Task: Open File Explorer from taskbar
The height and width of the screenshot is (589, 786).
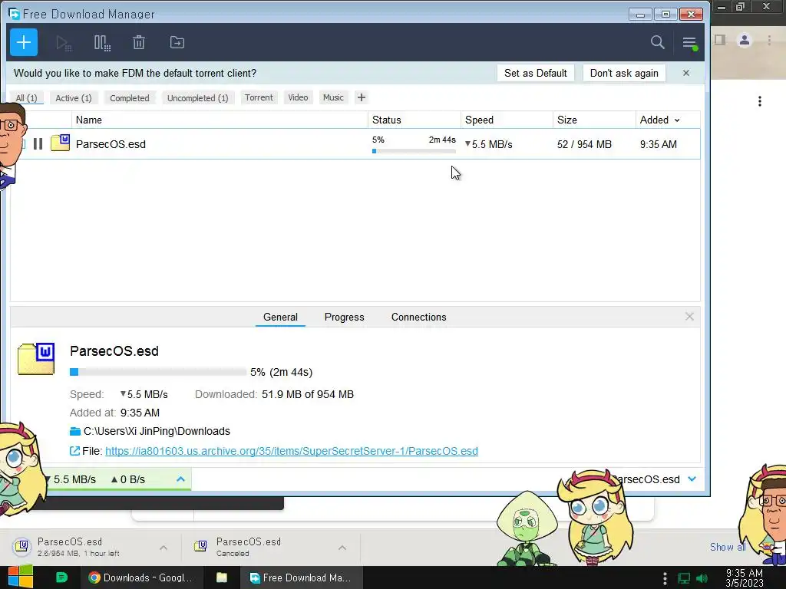Action: click(222, 577)
